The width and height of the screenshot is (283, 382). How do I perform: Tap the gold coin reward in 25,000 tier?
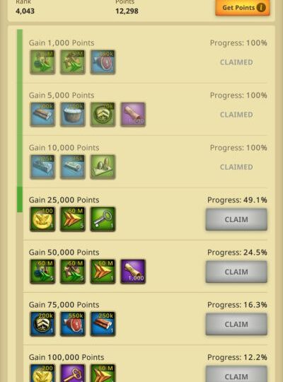point(42,219)
